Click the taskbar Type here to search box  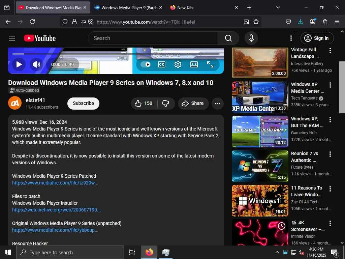pyautogui.click(x=70, y=252)
